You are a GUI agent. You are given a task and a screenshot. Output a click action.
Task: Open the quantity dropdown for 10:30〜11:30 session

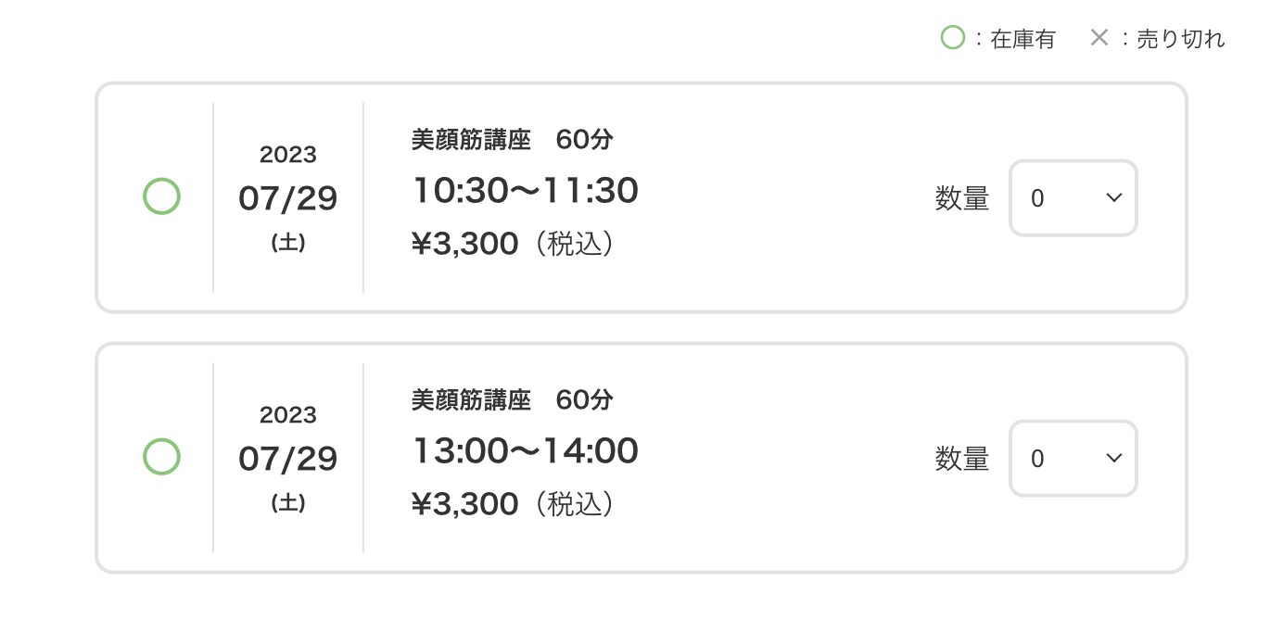point(1073,198)
